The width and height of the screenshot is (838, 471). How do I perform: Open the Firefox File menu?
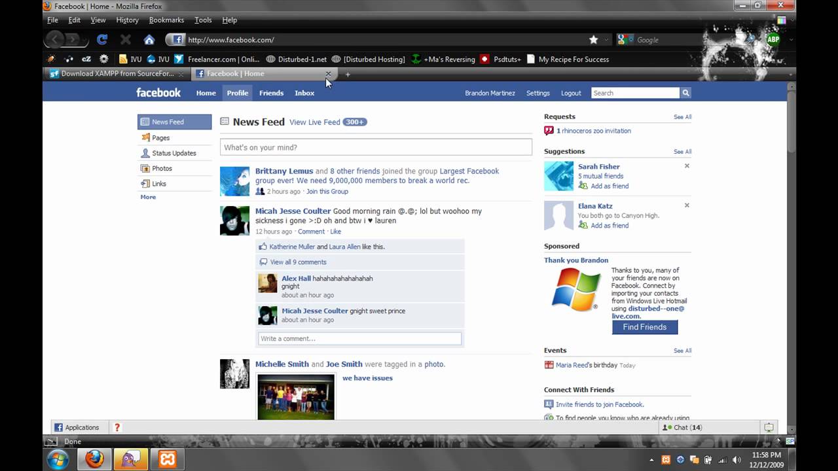pyautogui.click(x=53, y=20)
